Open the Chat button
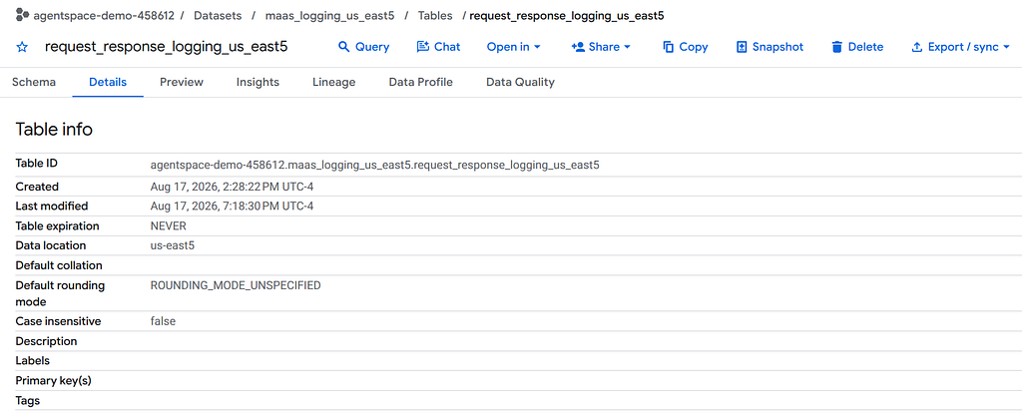 pos(439,47)
